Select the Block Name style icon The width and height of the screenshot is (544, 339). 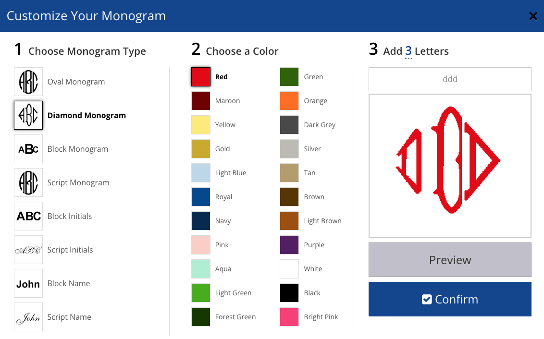click(28, 283)
